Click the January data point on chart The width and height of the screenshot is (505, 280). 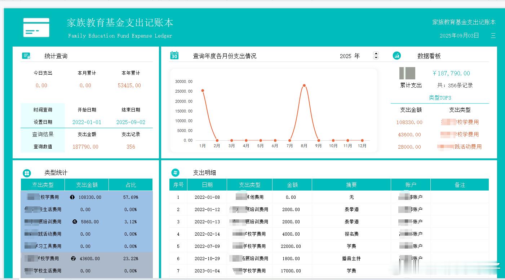point(203,91)
